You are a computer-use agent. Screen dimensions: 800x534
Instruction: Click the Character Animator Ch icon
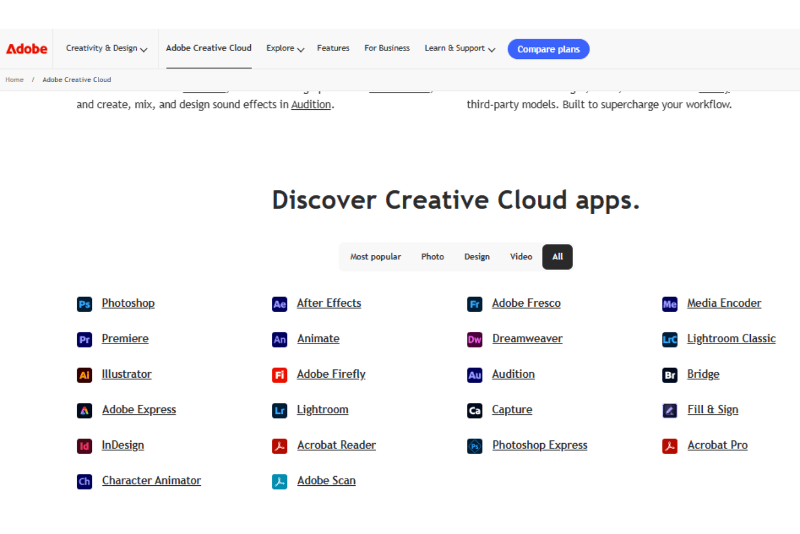(84, 482)
